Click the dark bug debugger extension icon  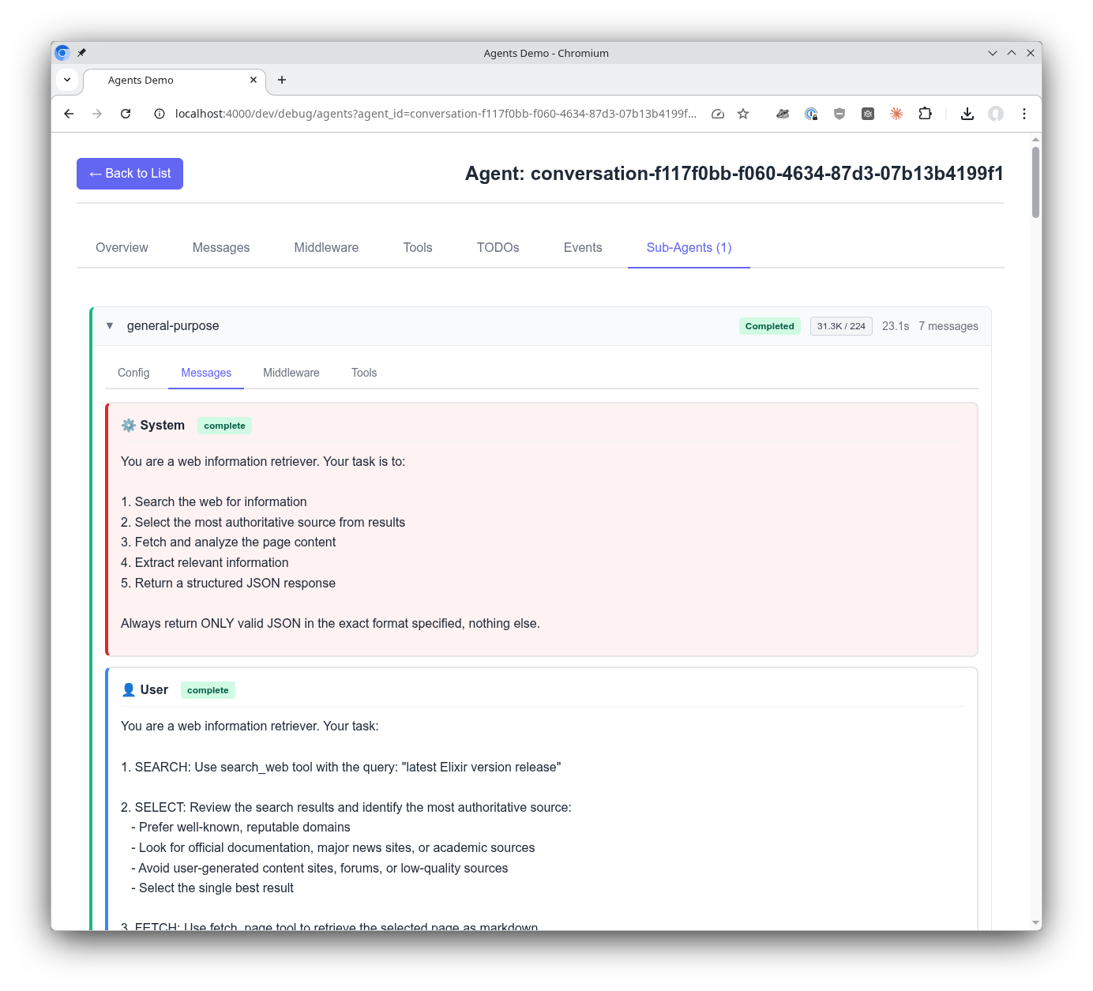tap(867, 114)
